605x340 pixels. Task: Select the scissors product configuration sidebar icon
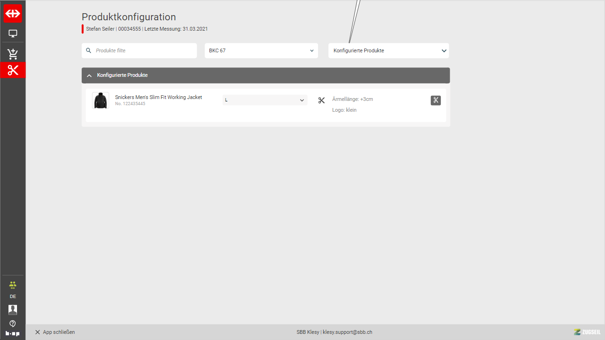click(13, 70)
